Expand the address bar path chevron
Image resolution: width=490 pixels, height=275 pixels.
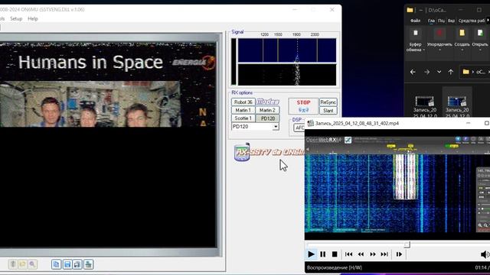point(473,72)
